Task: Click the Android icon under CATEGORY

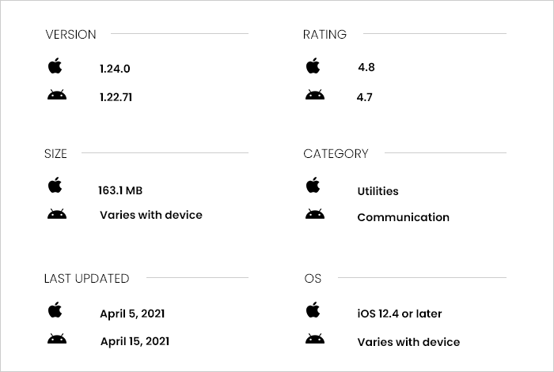Action: 315,214
